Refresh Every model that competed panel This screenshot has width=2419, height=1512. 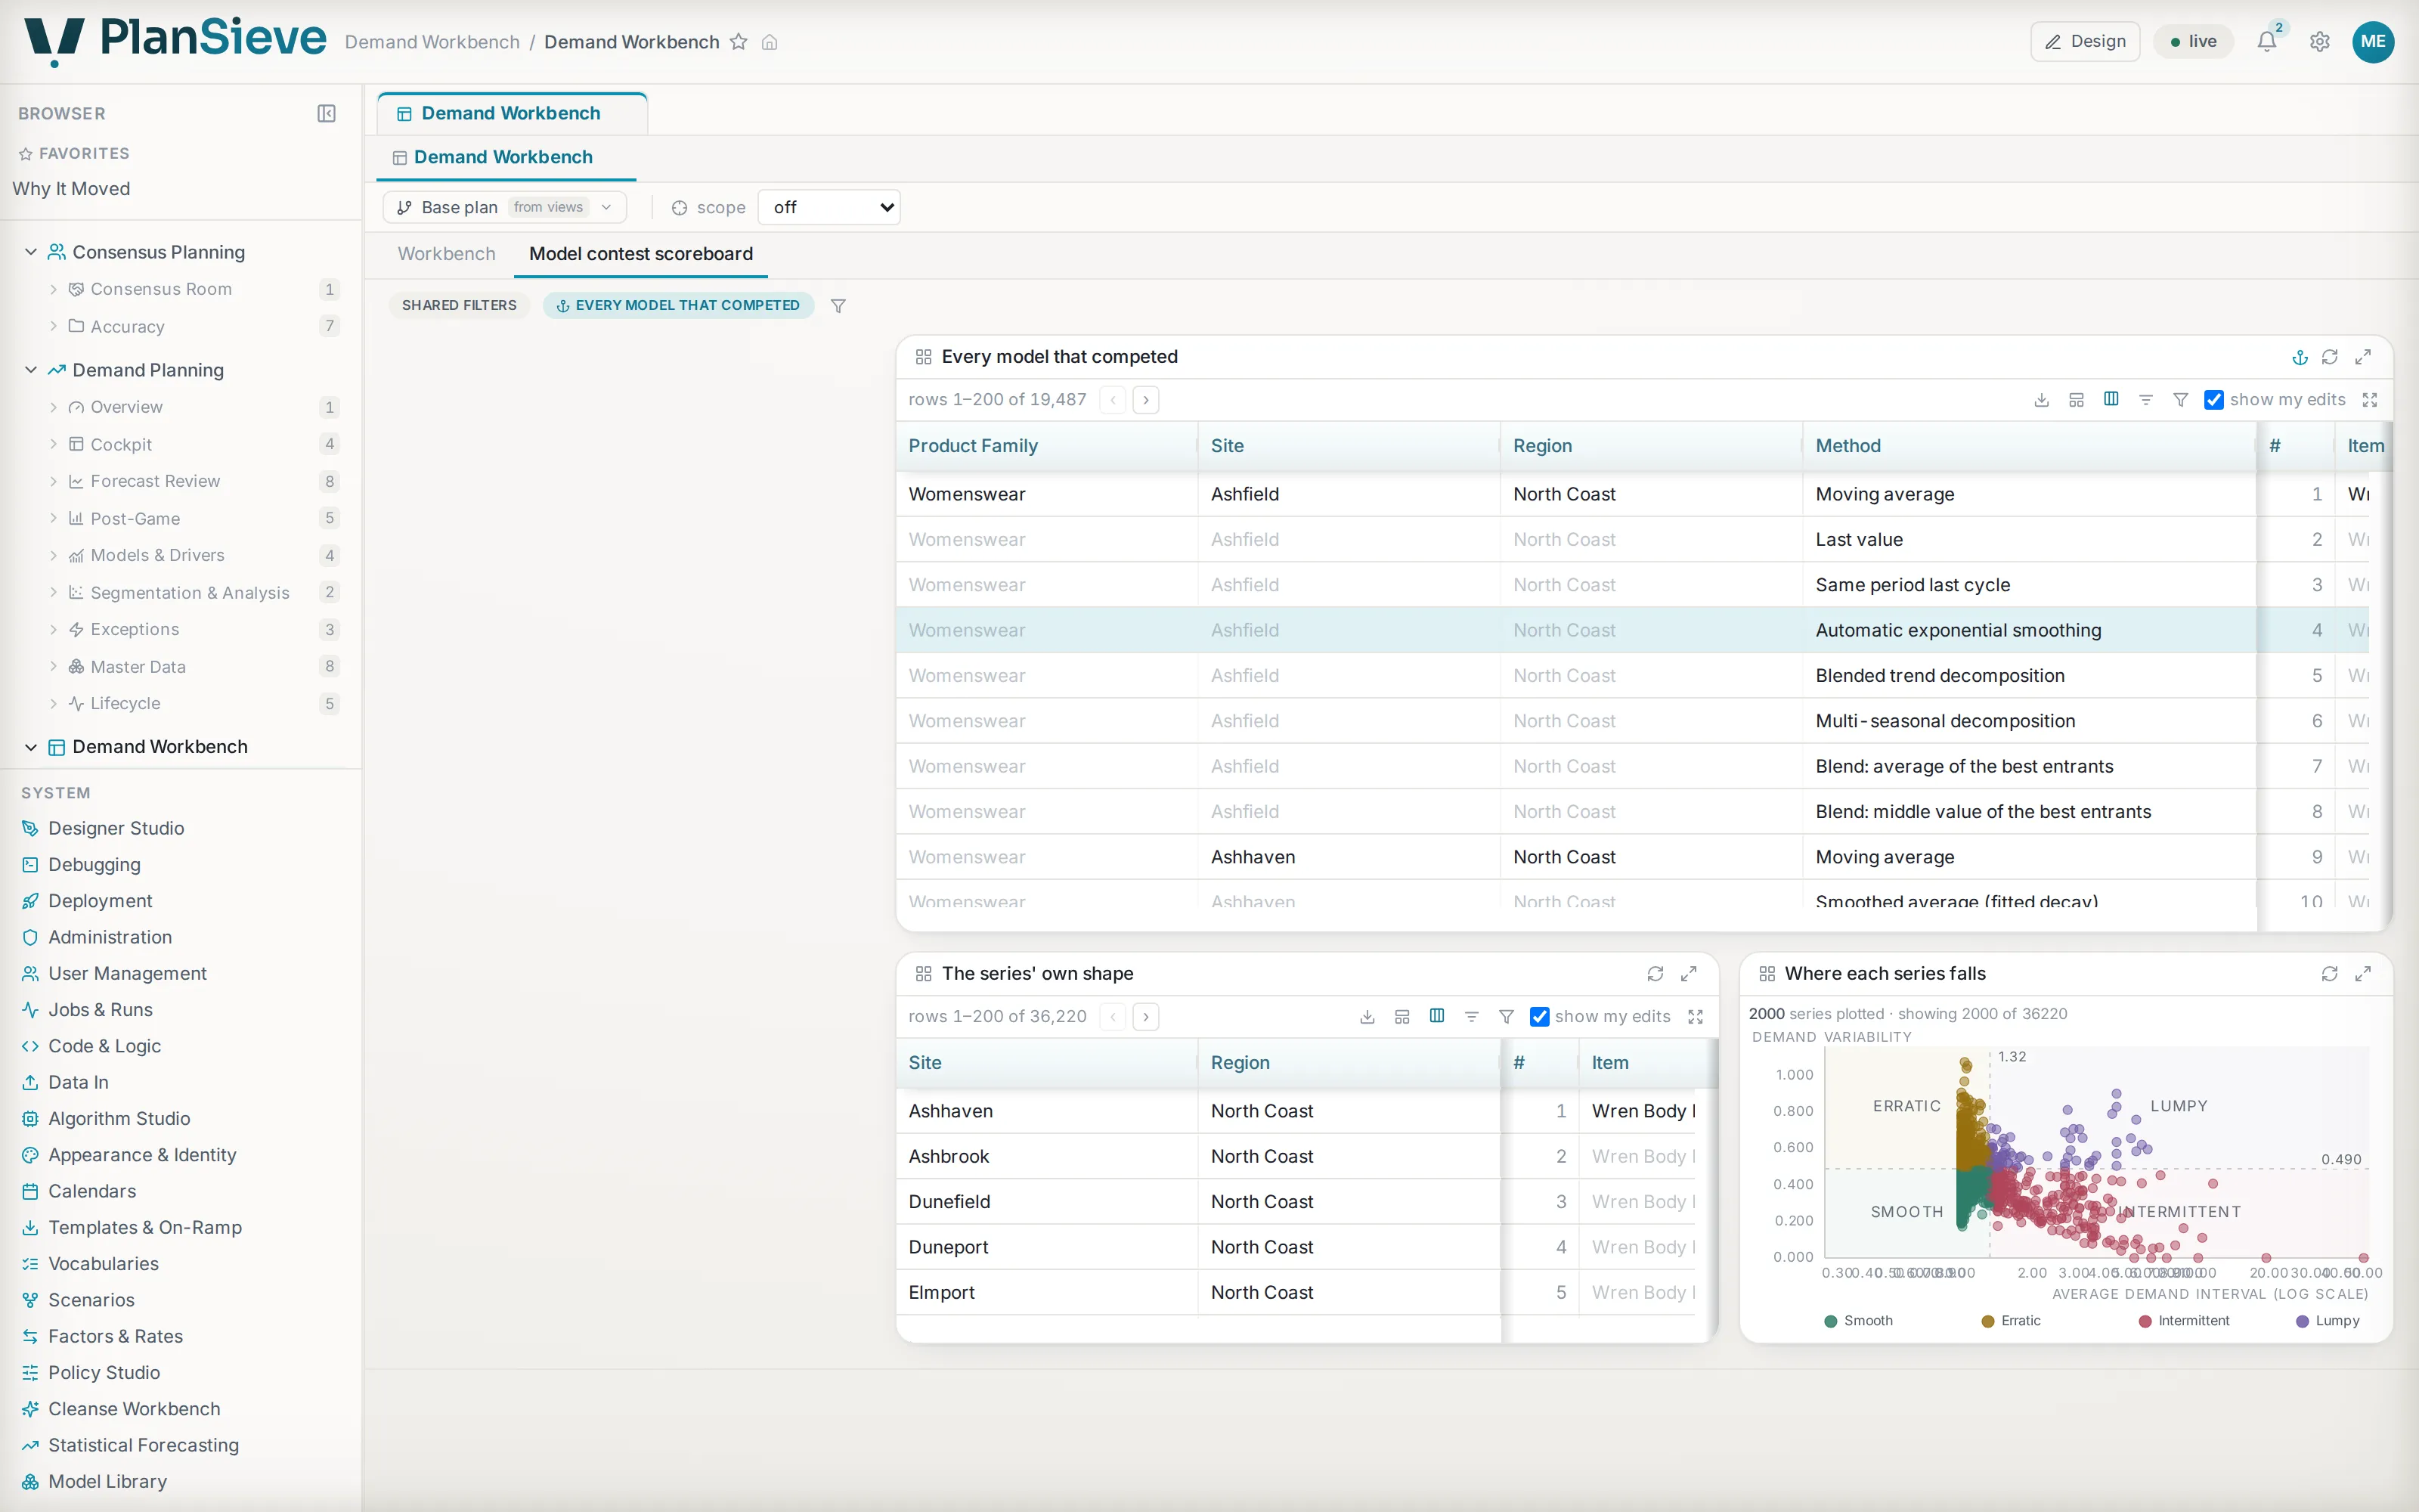tap(2330, 357)
